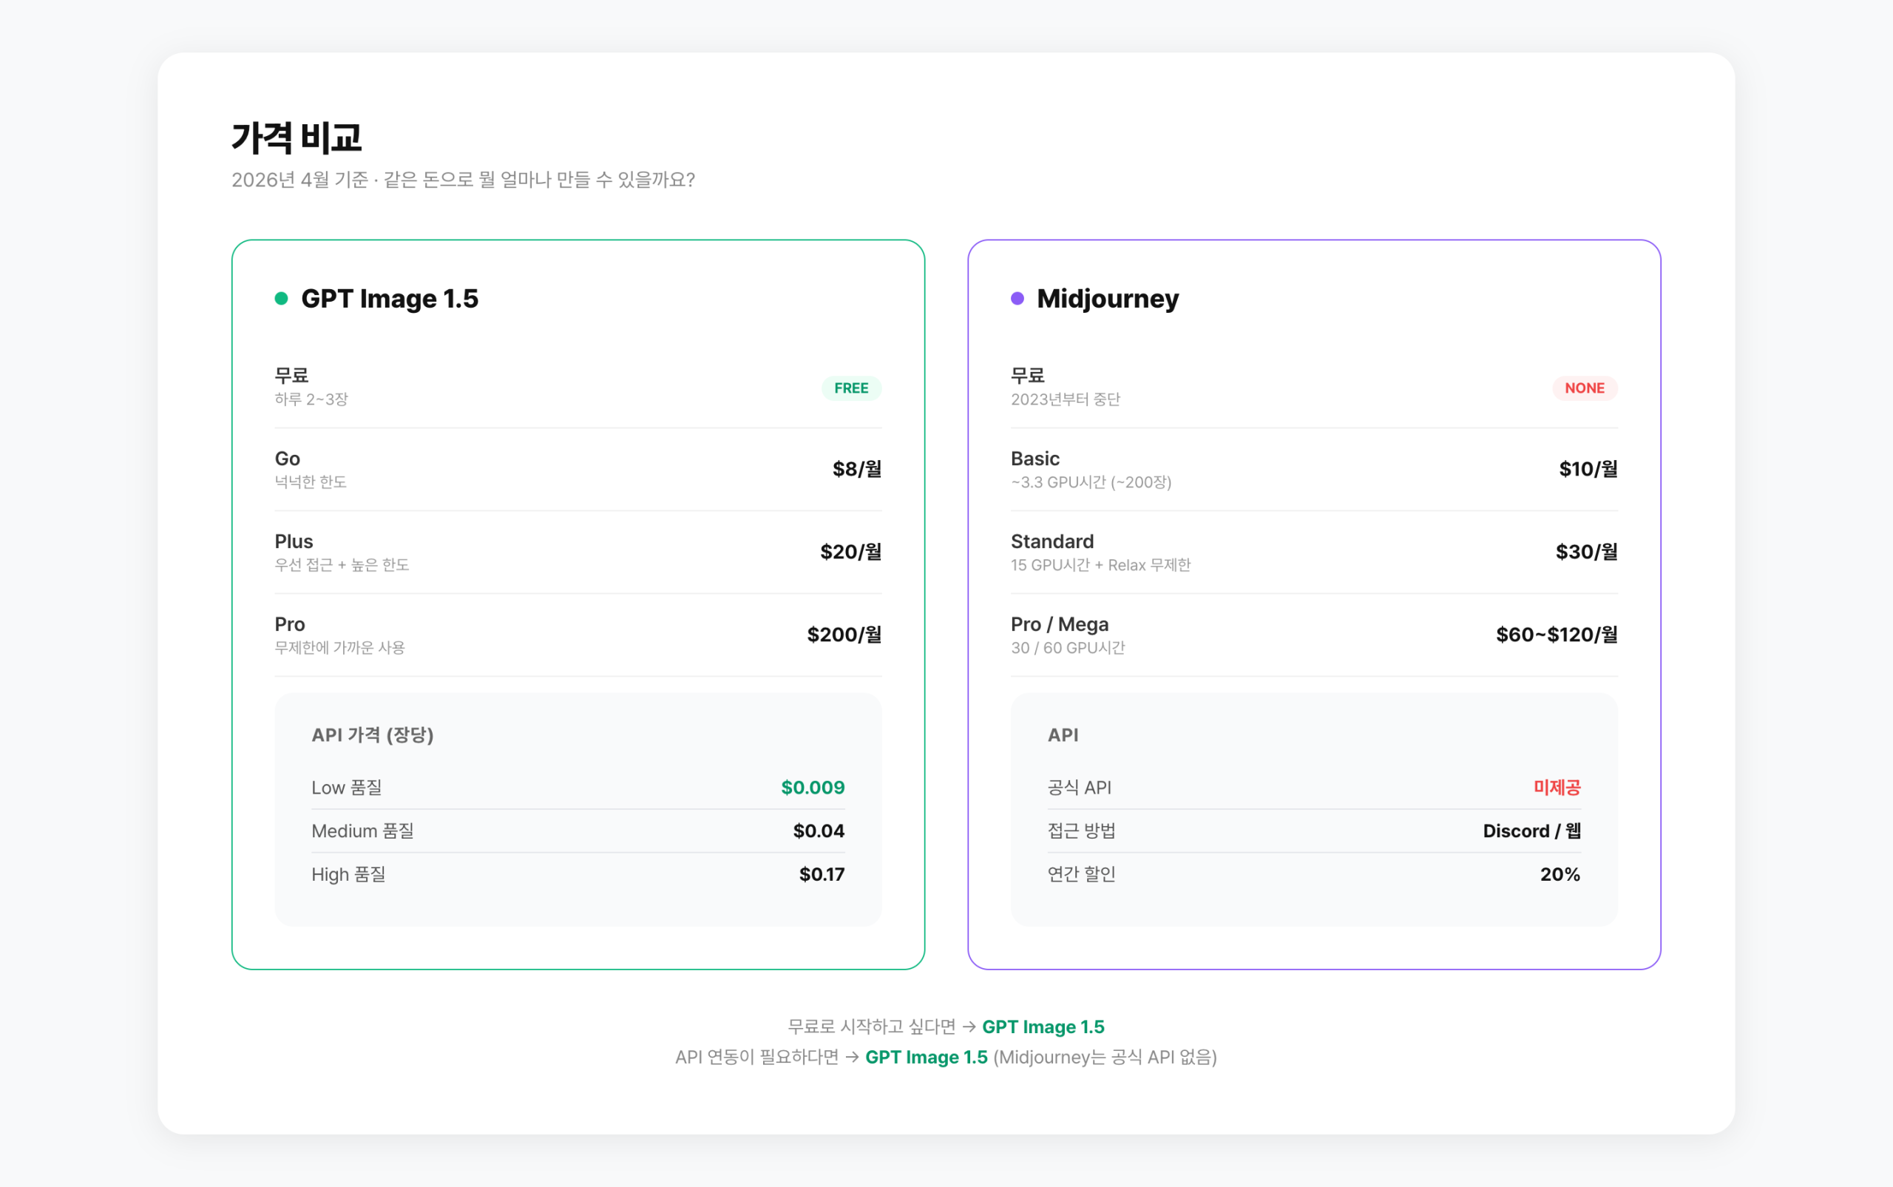Click the Low 품질 $0.009 price

(813, 788)
